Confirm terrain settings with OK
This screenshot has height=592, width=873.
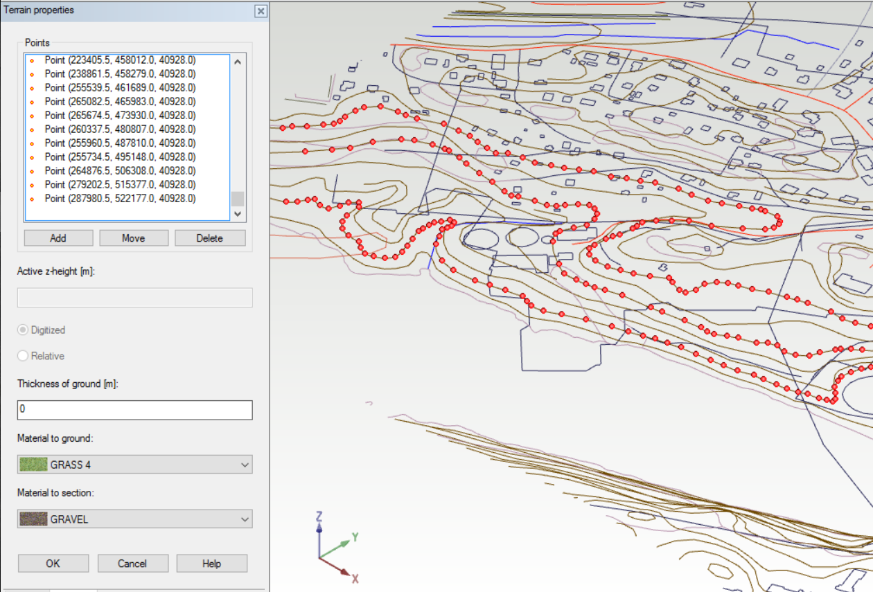pyautogui.click(x=53, y=564)
